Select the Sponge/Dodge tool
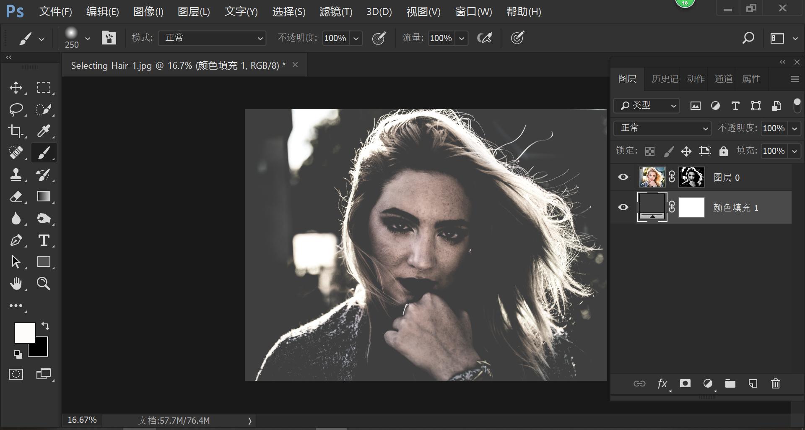Image resolution: width=805 pixels, height=430 pixels. 44,218
